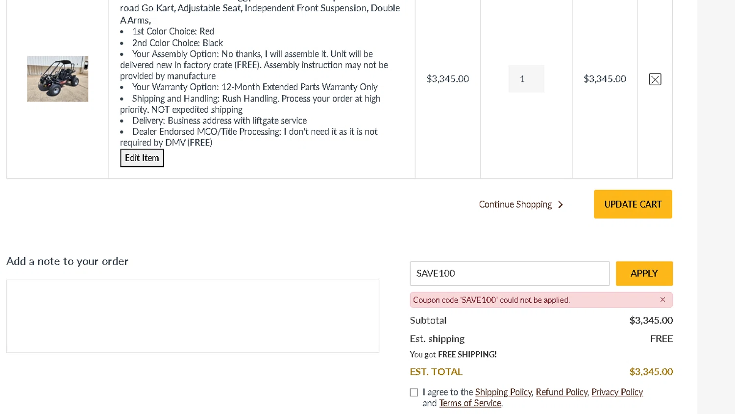Click the EST. TOTAL amount $3,345.00
Viewport: 735px width, 414px height.
[x=651, y=372]
